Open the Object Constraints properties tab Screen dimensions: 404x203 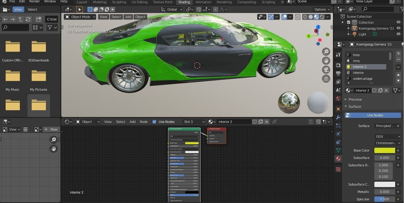(x=338, y=142)
